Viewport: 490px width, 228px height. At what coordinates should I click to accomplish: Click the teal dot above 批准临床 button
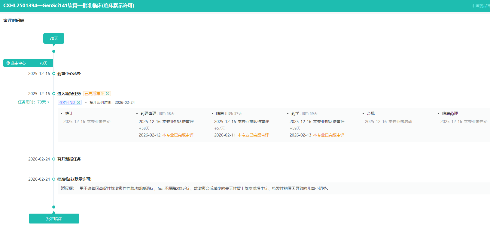(x=54, y=207)
